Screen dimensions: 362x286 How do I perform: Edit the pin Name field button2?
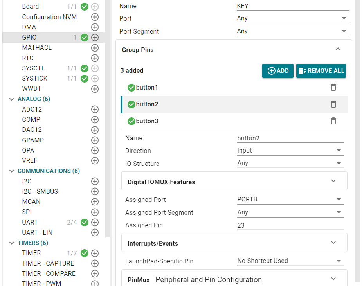pyautogui.click(x=291, y=138)
